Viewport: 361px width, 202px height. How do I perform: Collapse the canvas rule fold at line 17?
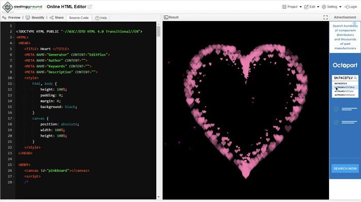pos(13,118)
